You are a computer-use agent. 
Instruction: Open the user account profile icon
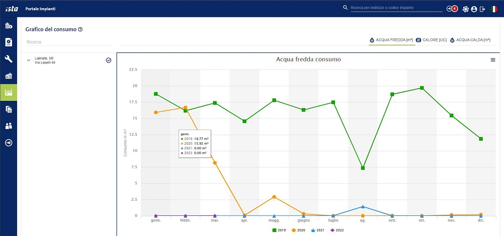[x=474, y=9]
